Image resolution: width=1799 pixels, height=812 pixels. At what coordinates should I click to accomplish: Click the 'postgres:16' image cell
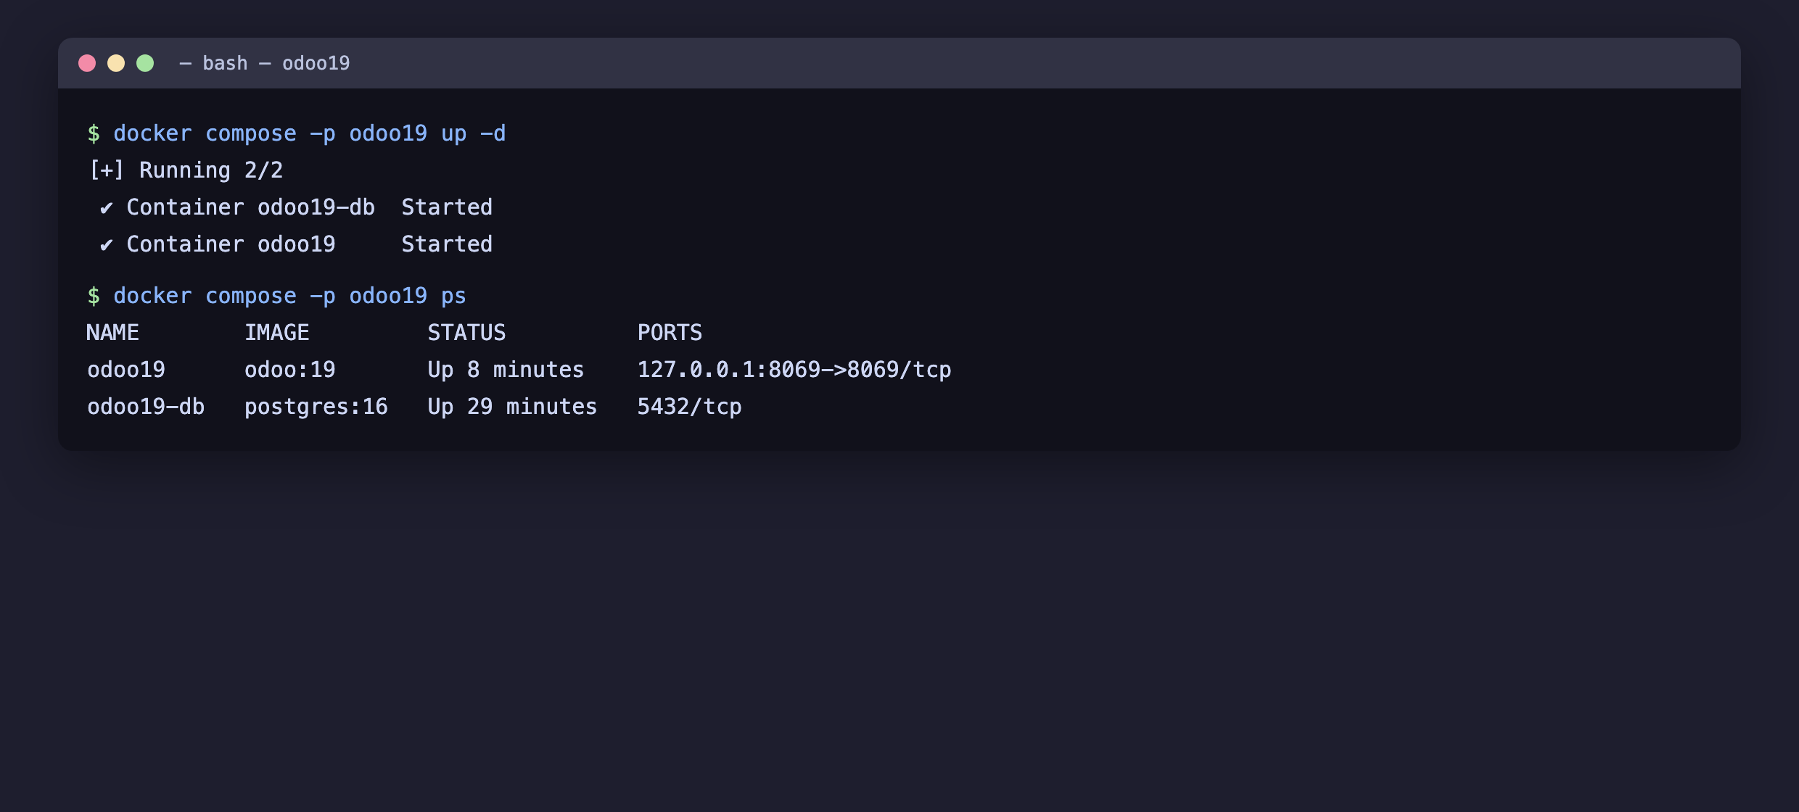(316, 407)
